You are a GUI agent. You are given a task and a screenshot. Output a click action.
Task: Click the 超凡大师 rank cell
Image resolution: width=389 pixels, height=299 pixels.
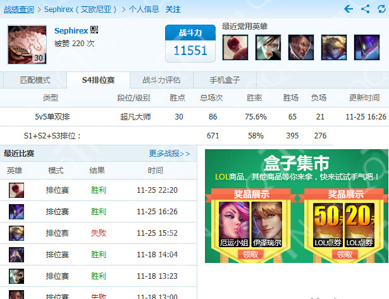[x=135, y=116]
